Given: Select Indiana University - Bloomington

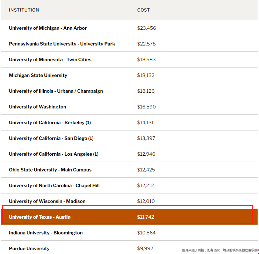Looking at the screenshot, I should [46, 233].
